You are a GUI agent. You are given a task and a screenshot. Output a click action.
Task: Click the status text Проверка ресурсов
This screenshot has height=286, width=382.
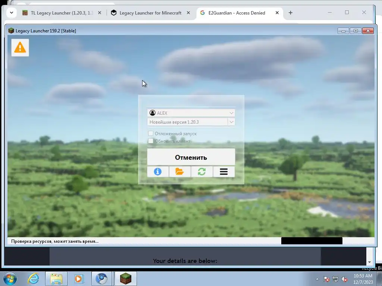coord(55,241)
